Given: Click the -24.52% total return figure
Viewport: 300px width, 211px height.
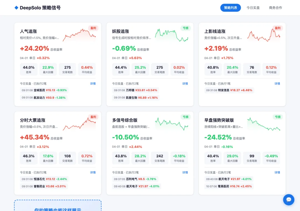Looking at the screenshot, I should [218, 137].
